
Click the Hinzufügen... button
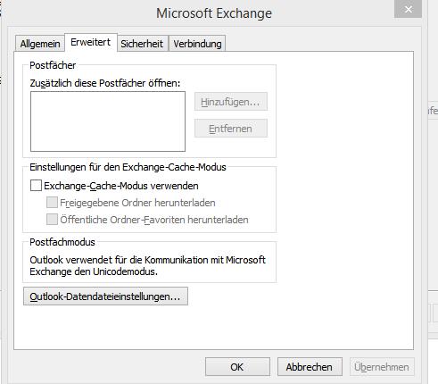point(231,102)
